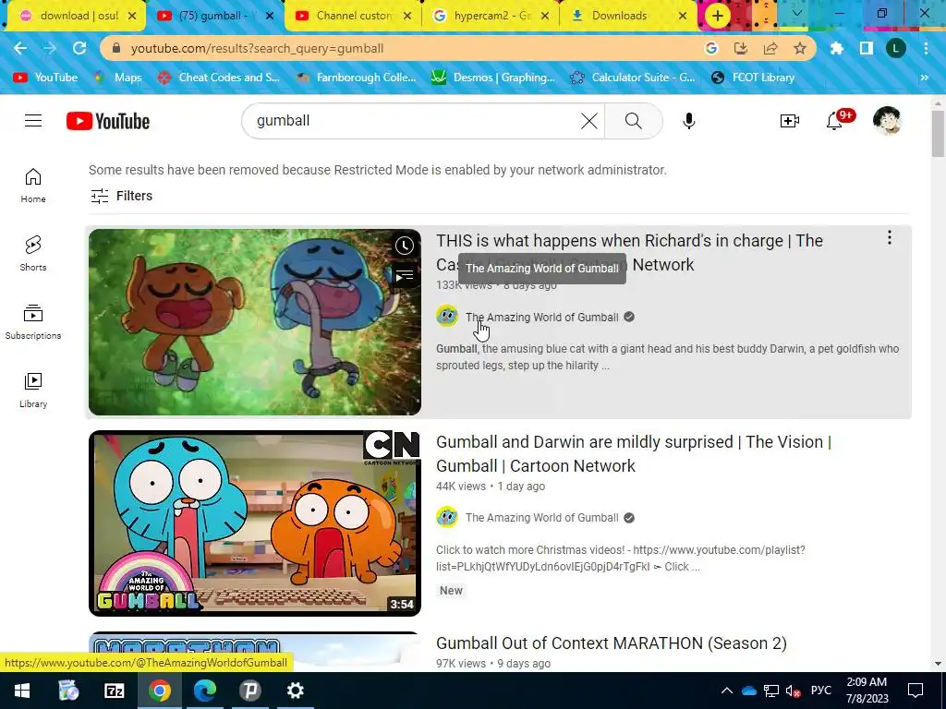Add Richard's in charge video to Watch later

pos(405,246)
